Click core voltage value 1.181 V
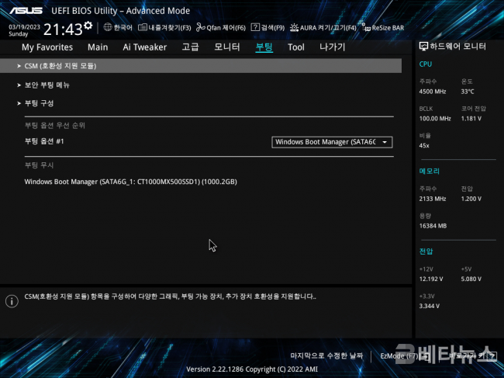 [471, 119]
